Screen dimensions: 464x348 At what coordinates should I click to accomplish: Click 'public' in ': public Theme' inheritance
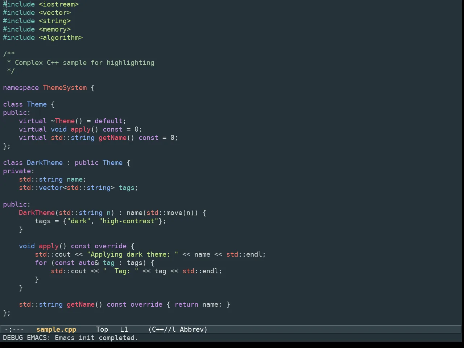coord(87,163)
